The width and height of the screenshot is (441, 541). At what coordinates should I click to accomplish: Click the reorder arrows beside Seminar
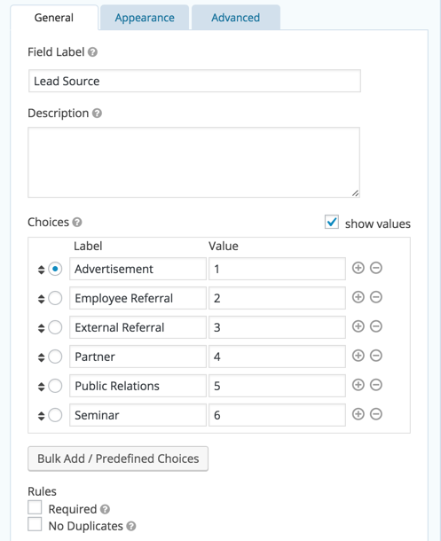tap(42, 416)
